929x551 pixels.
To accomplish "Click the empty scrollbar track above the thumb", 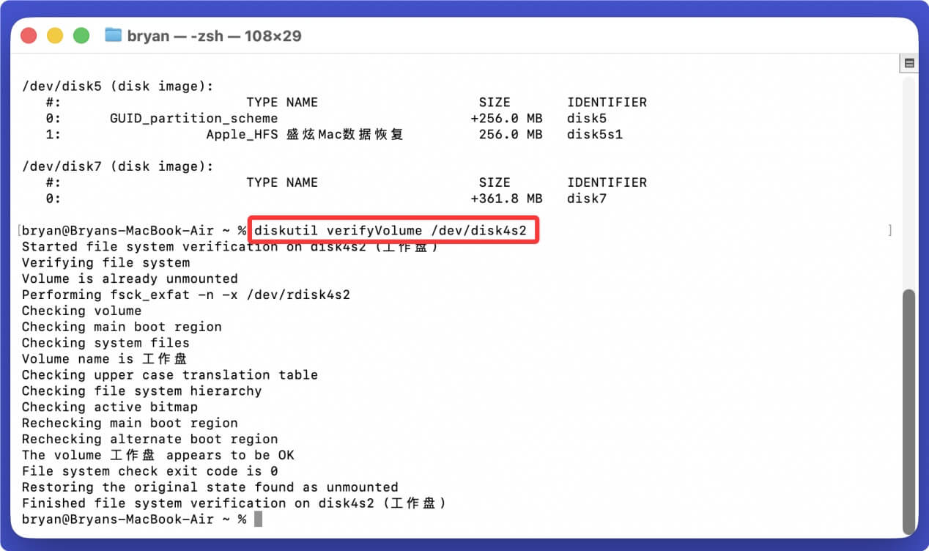I will coord(909,183).
